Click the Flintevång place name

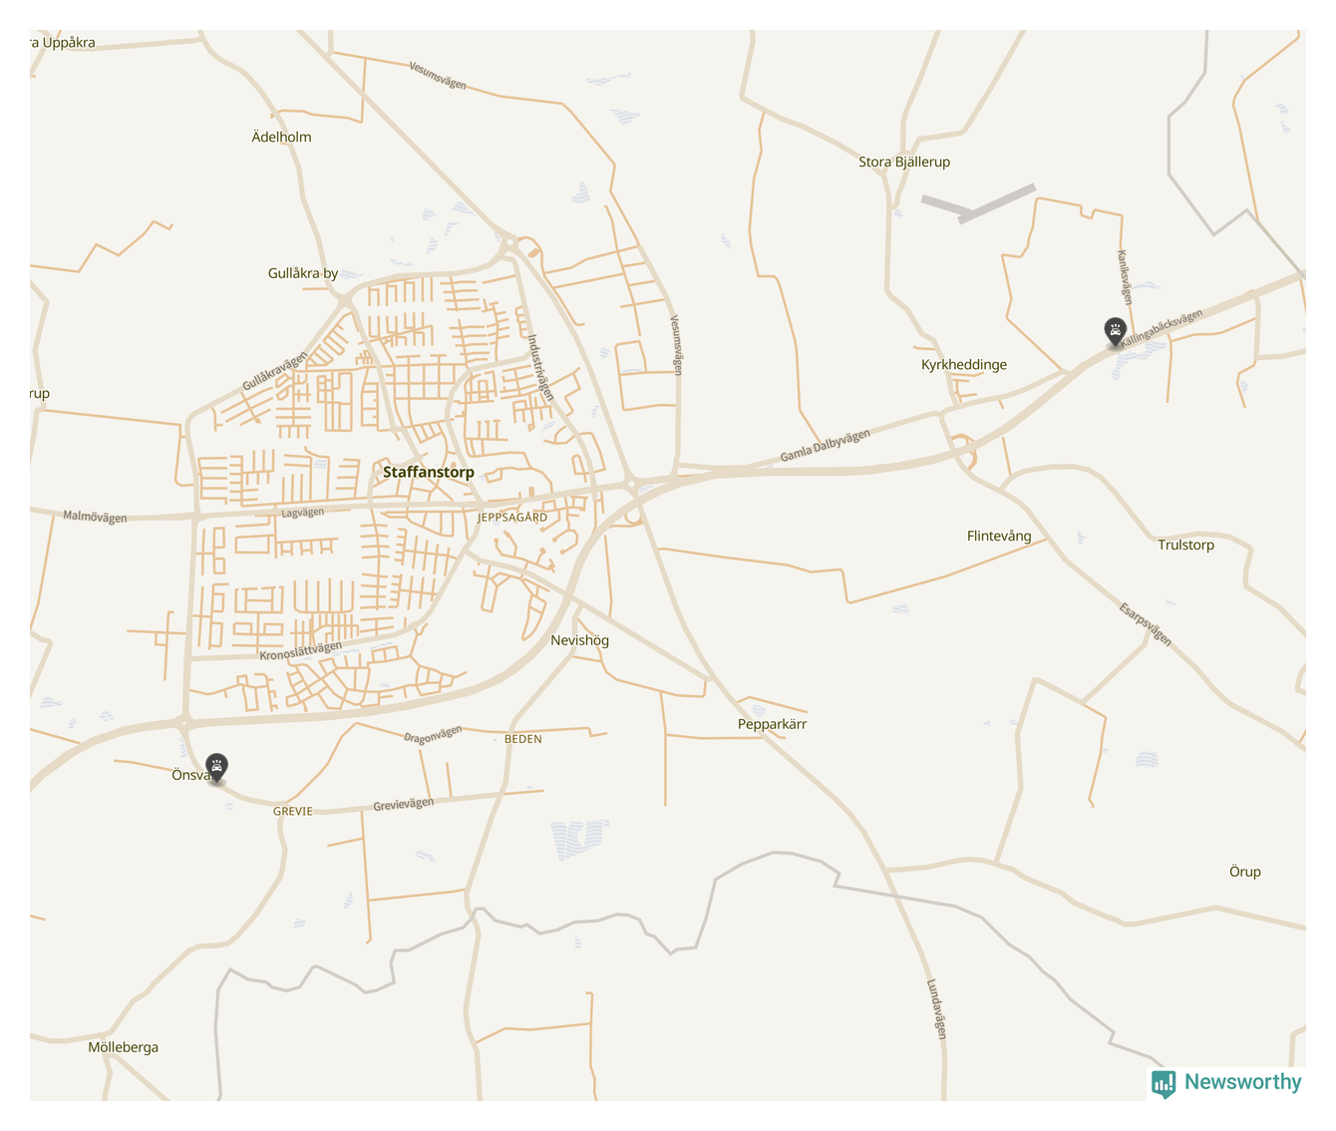pos(999,537)
